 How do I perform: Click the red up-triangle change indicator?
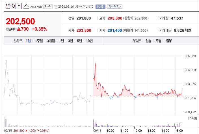(x=19, y=29)
